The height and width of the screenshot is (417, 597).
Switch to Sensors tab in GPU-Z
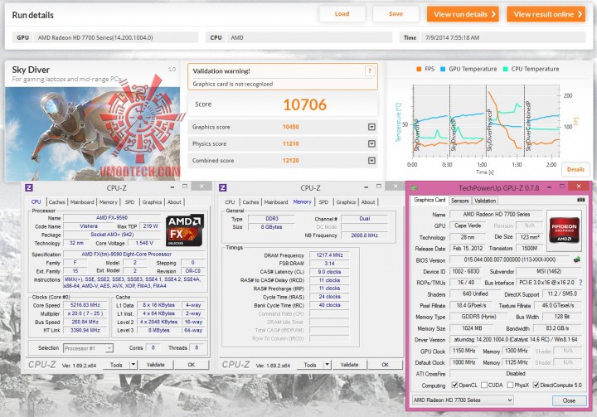tap(460, 201)
